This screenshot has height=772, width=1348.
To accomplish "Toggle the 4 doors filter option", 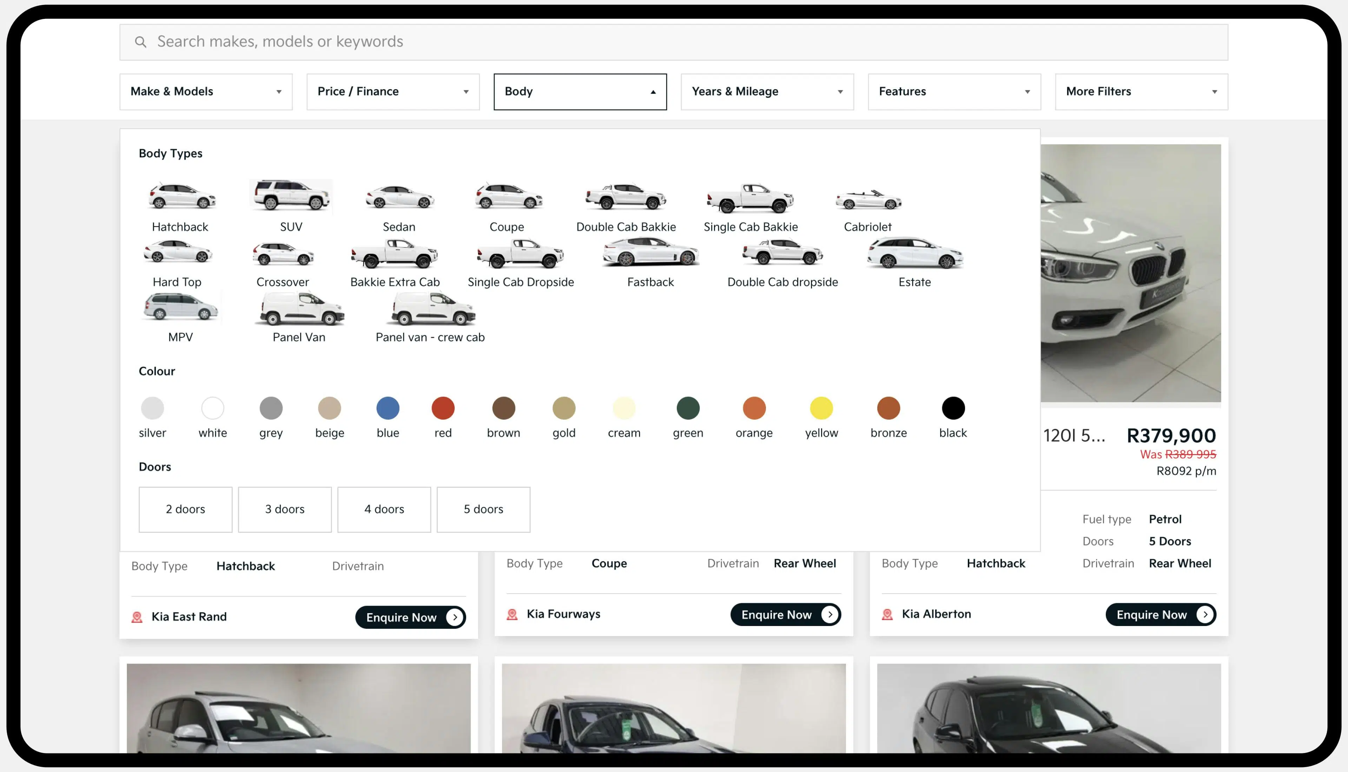I will click(x=384, y=509).
